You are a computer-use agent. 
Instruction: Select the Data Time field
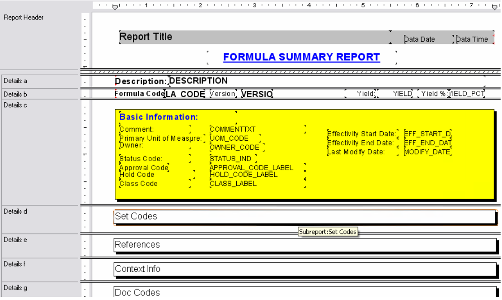tap(472, 39)
